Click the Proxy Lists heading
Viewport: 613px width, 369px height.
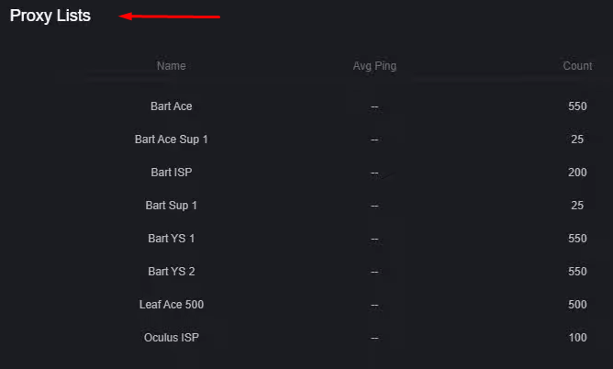pyautogui.click(x=50, y=16)
